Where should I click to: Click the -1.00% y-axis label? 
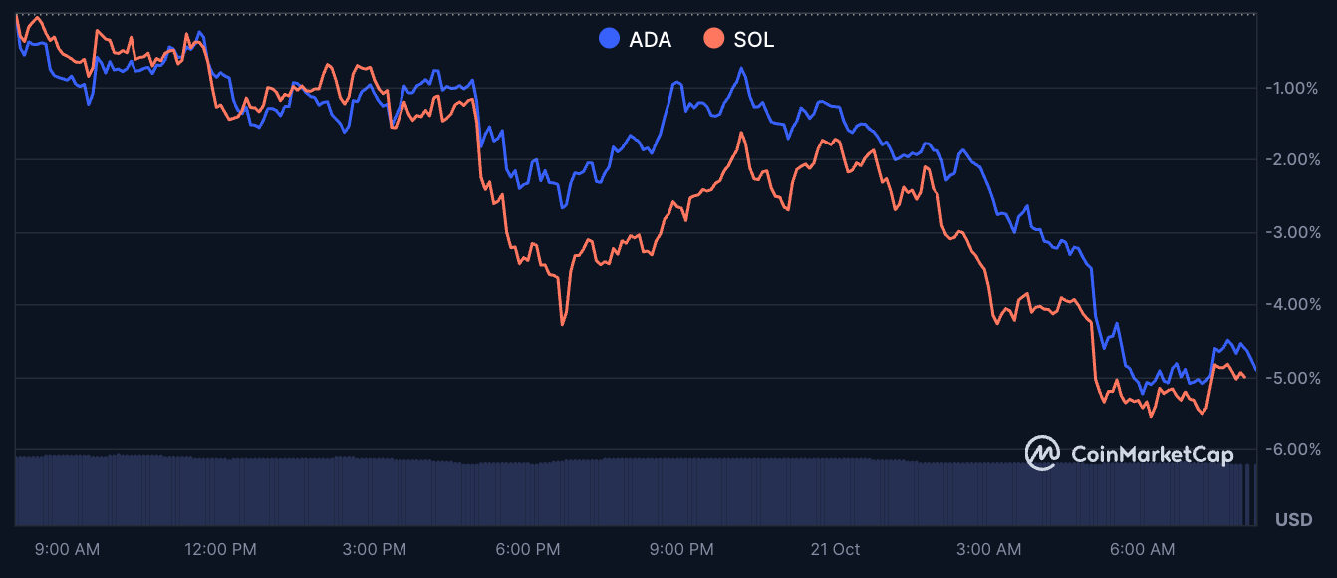pyautogui.click(x=1292, y=88)
